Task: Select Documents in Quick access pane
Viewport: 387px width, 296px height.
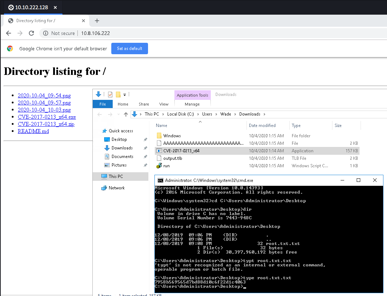Action: [122, 157]
